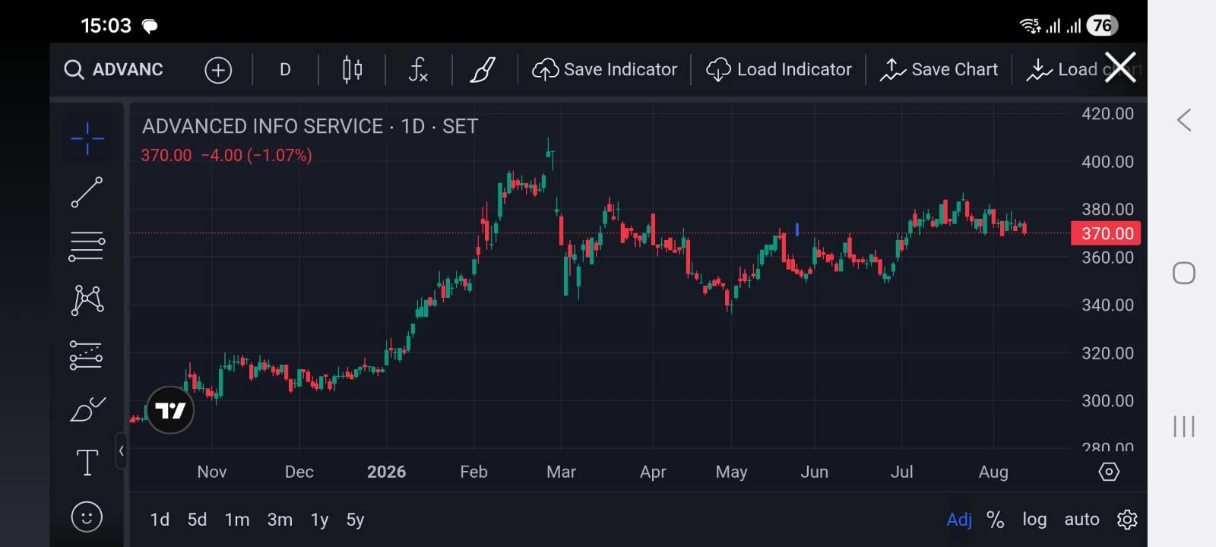Select the brush drawing tool
This screenshot has width=1216, height=547.
pyautogui.click(x=87, y=409)
